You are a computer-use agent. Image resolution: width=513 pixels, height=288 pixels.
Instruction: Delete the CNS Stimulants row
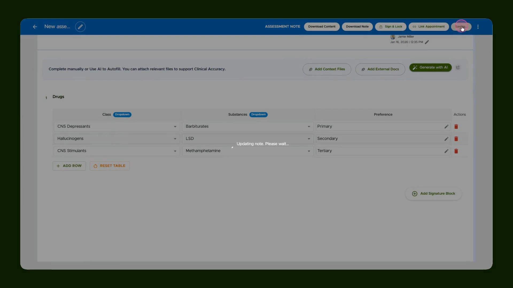pos(456,151)
